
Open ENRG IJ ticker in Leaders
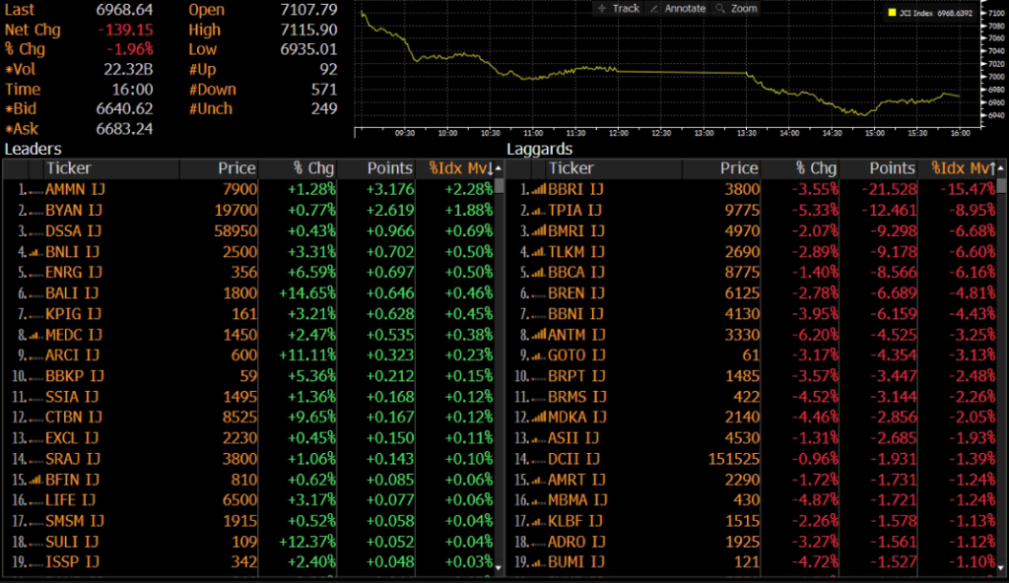click(x=74, y=273)
